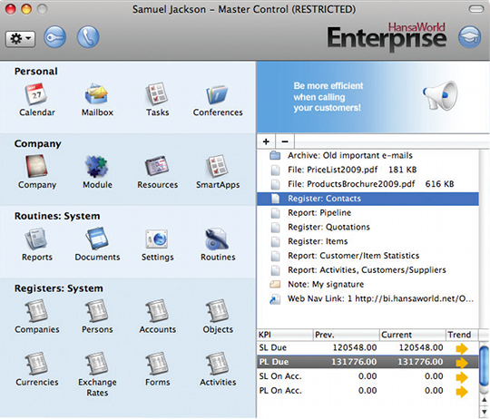Open the Forms register

[x=157, y=364]
